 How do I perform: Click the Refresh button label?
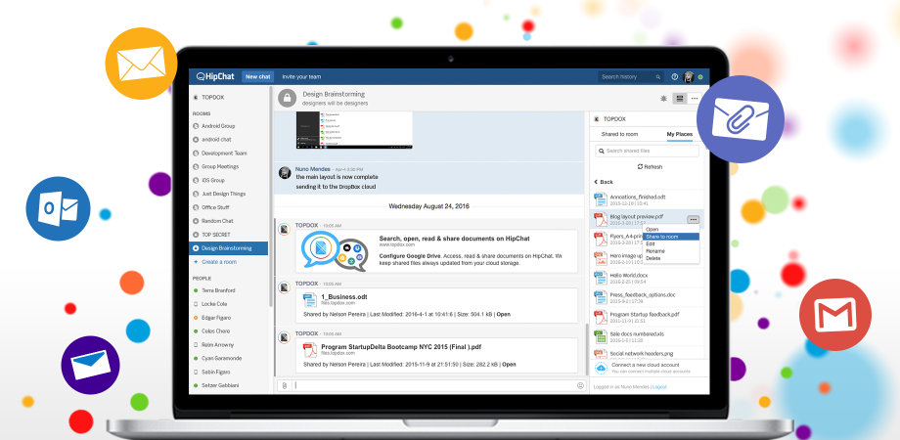[x=653, y=167]
